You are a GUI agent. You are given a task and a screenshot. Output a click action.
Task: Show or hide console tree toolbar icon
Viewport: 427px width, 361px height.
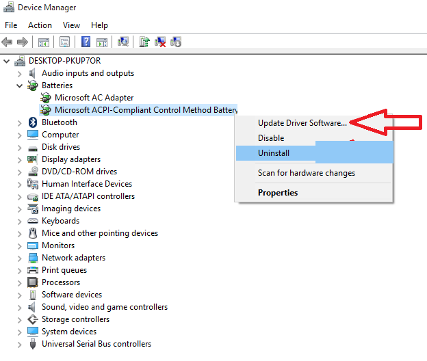coord(44,42)
